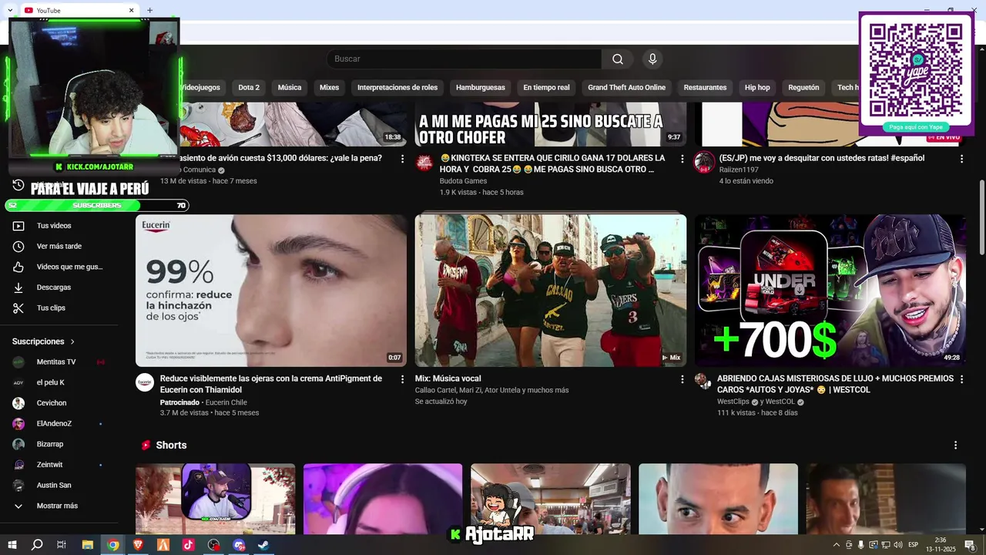Select the Dota 2 filter chip

[249, 88]
